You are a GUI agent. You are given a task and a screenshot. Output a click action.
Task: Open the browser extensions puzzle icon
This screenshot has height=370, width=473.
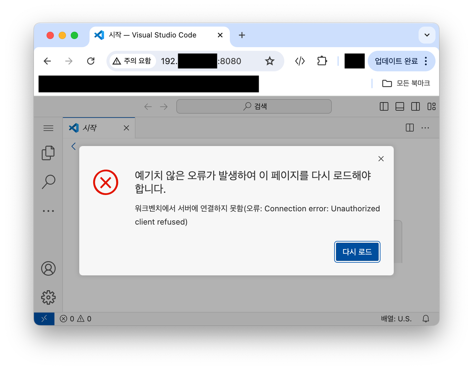(x=322, y=61)
